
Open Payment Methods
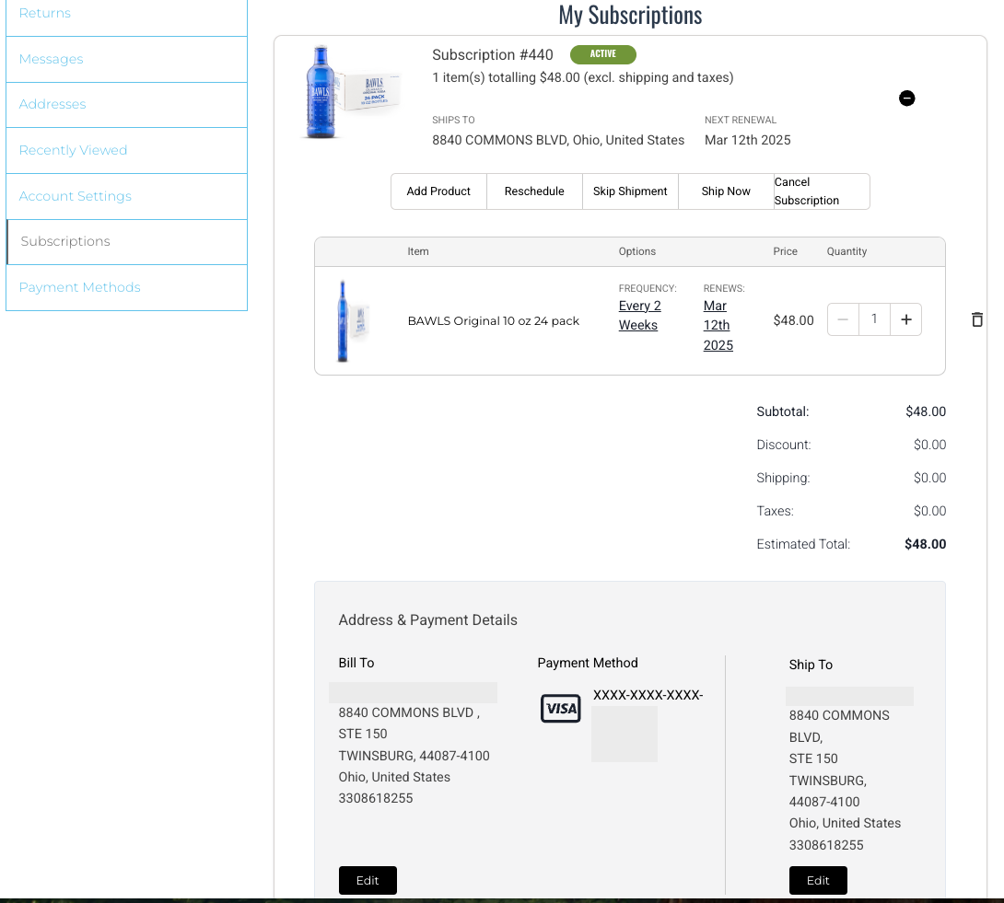[x=126, y=288]
